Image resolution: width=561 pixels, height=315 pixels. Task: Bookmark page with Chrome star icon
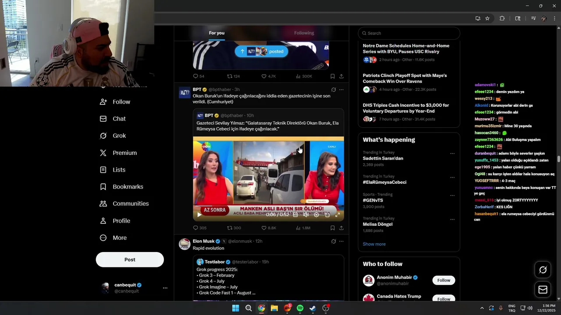pos(487,18)
